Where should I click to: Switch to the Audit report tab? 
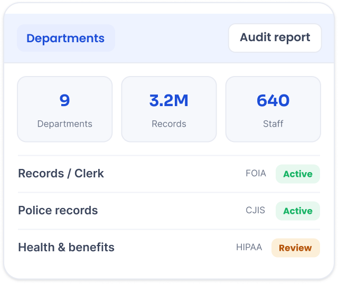[x=275, y=37]
